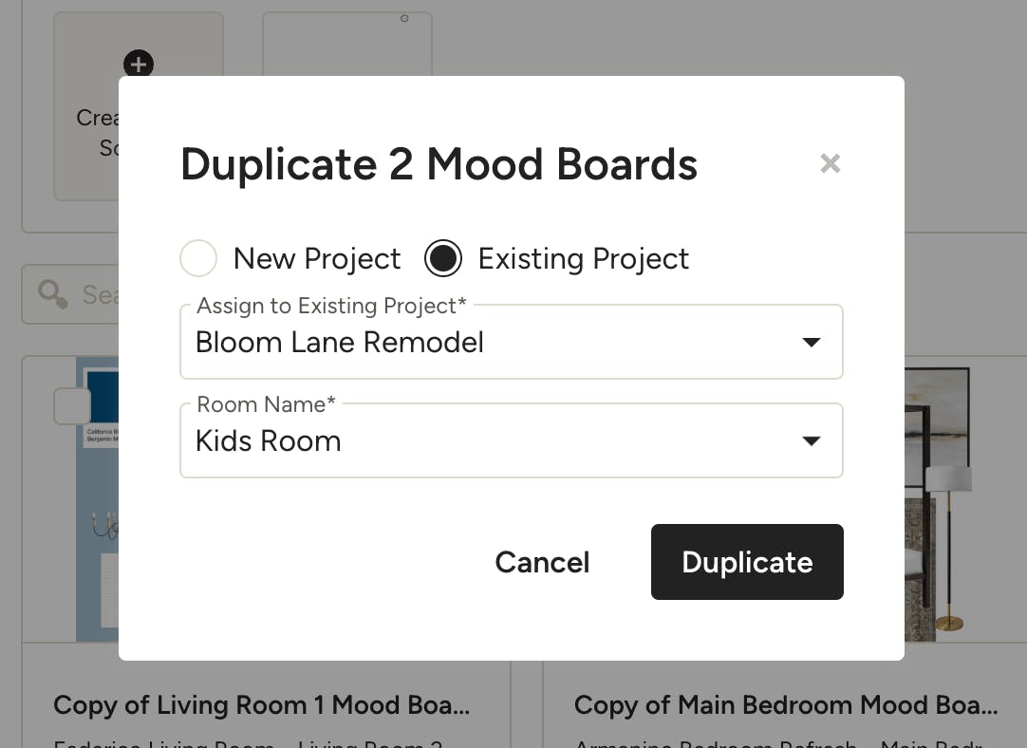This screenshot has height=748, width=1027.
Task: Open Copy of Living Room 1 Mood Board title
Action: (262, 705)
